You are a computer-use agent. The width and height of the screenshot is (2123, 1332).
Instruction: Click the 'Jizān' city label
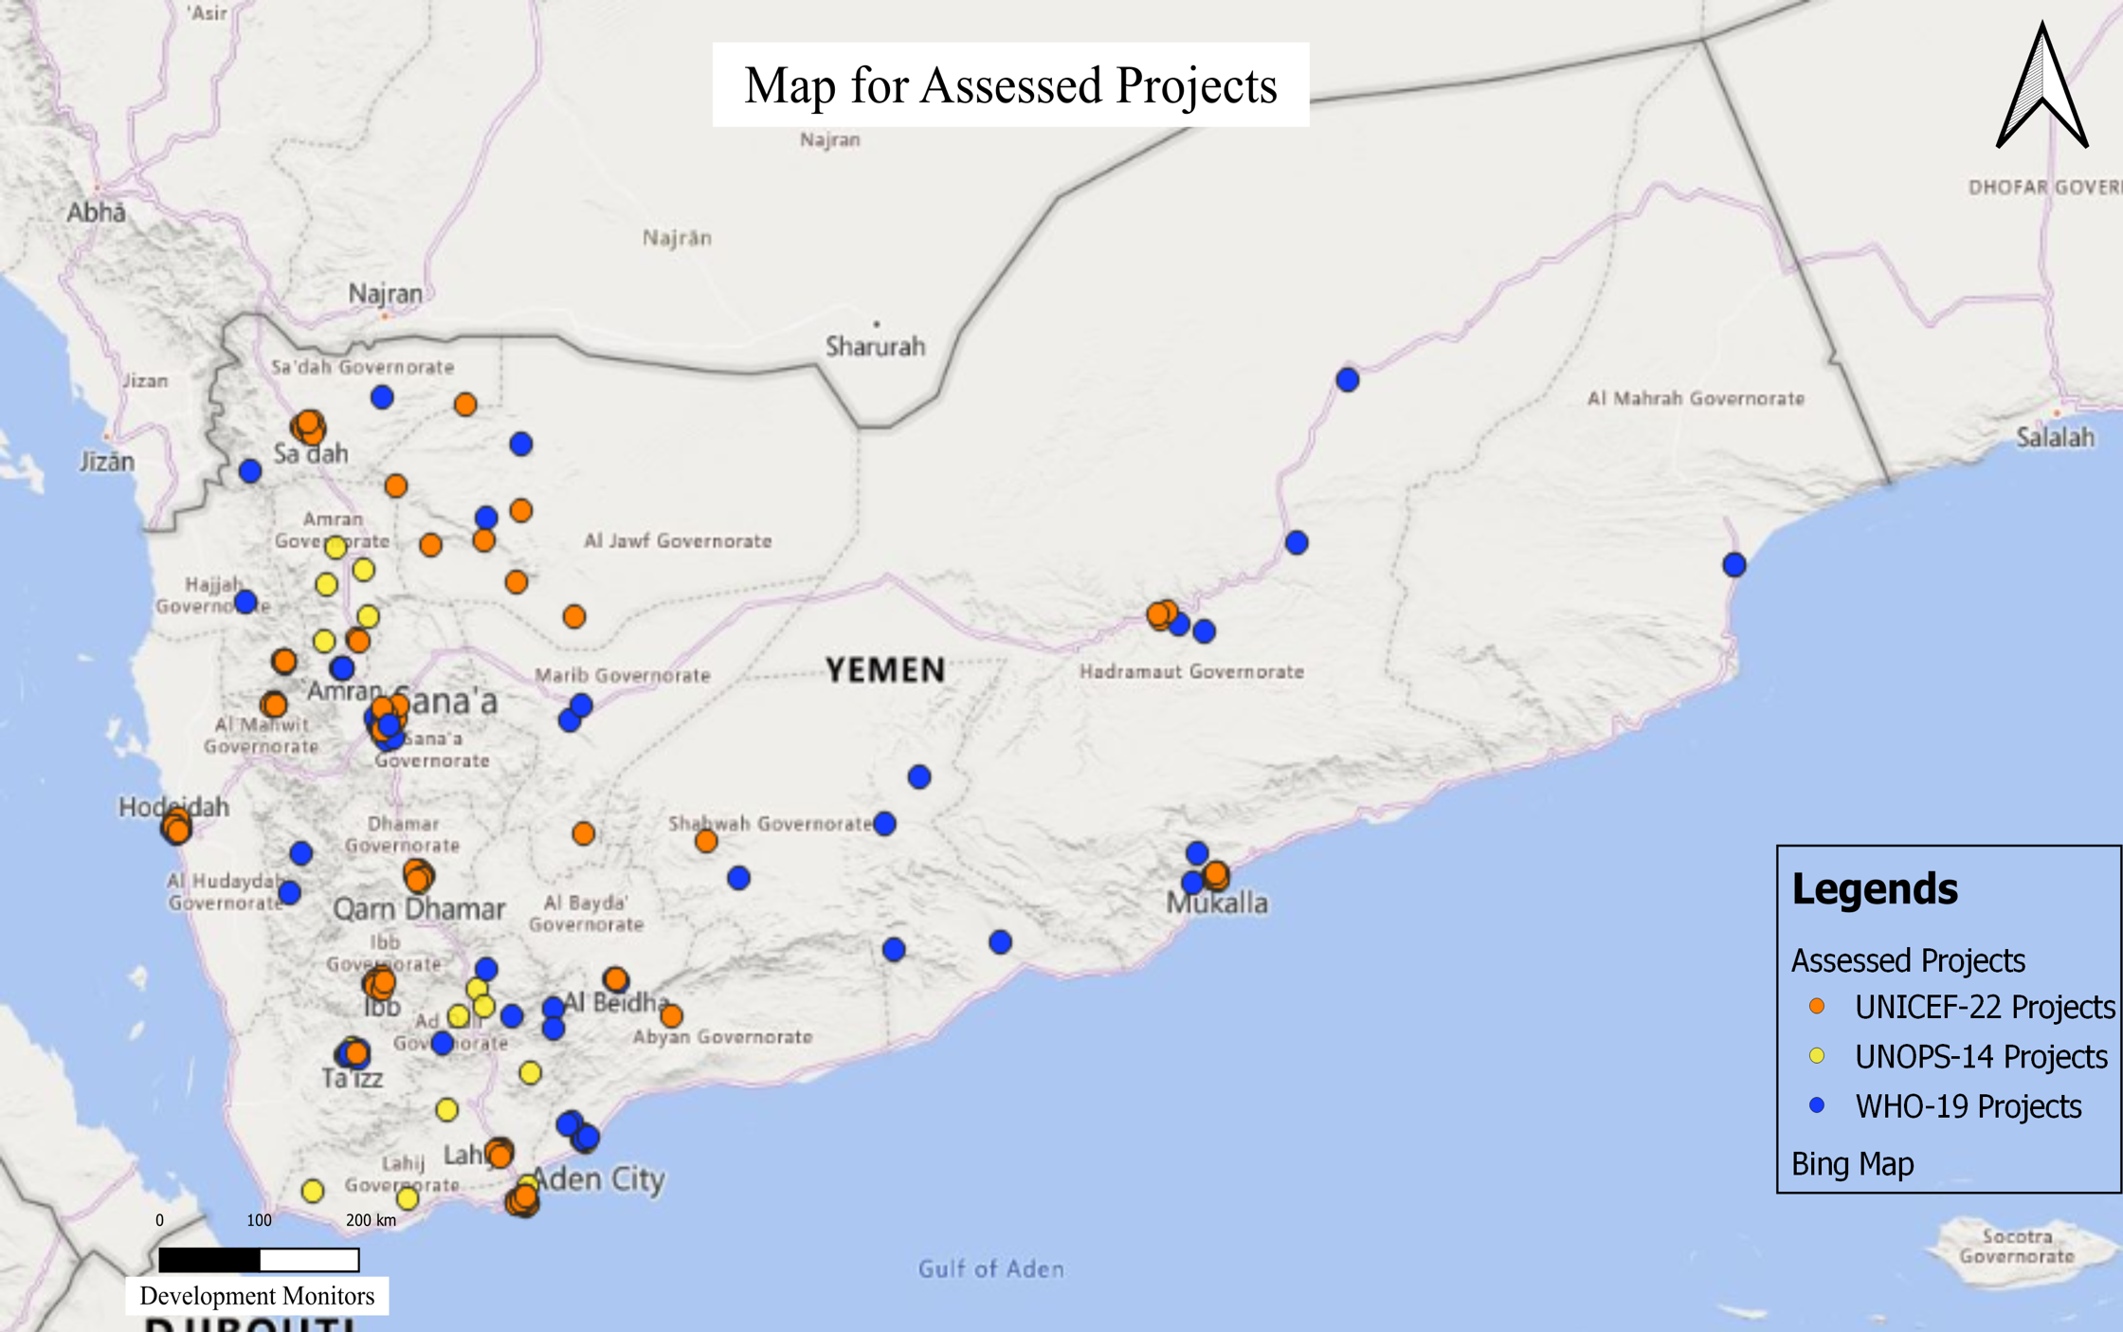(106, 462)
